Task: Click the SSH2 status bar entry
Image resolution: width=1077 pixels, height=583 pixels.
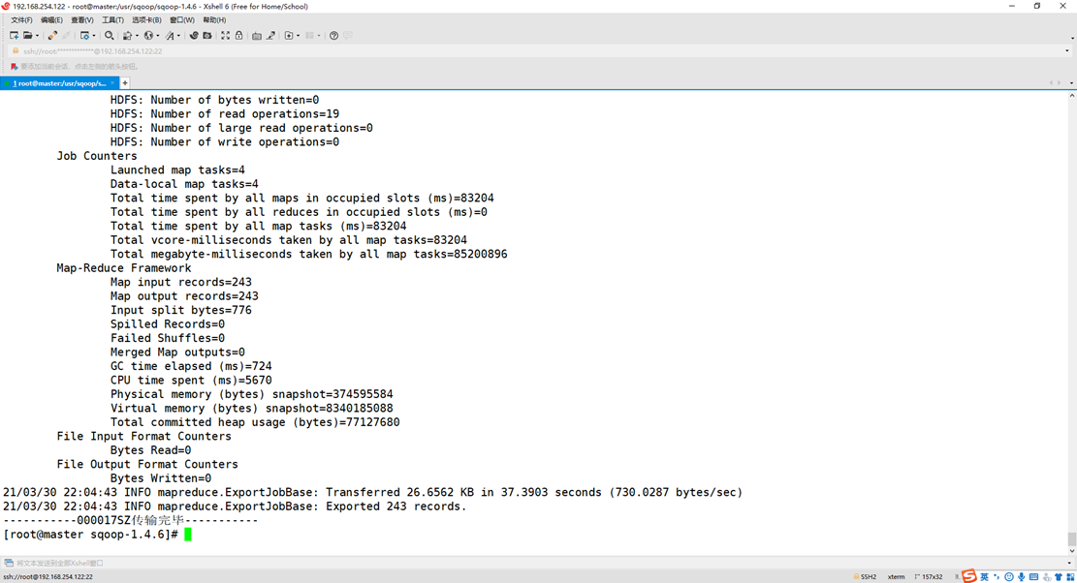Action: pyautogui.click(x=865, y=577)
